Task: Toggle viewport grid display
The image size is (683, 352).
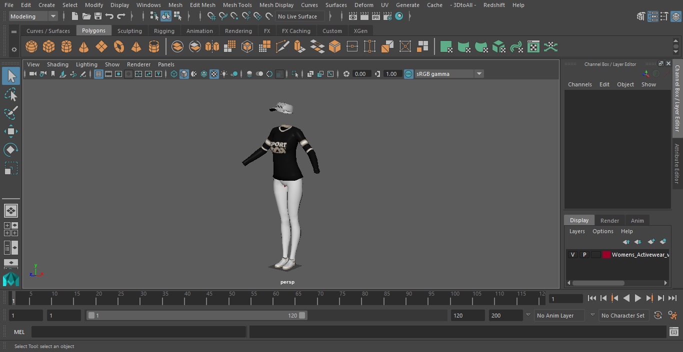Action: 98,74
